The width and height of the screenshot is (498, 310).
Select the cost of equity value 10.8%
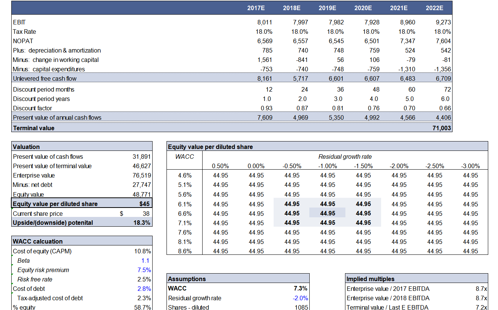coord(143,251)
